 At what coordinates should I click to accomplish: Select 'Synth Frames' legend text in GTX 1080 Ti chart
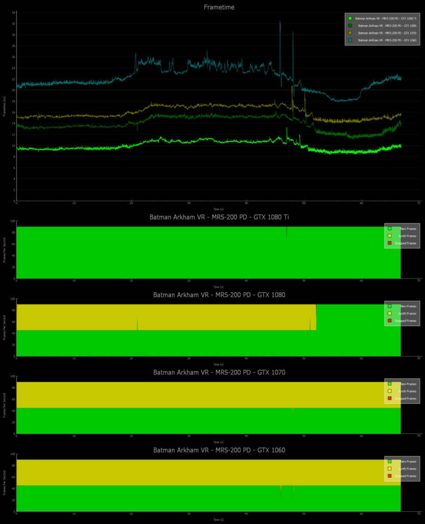(407, 236)
